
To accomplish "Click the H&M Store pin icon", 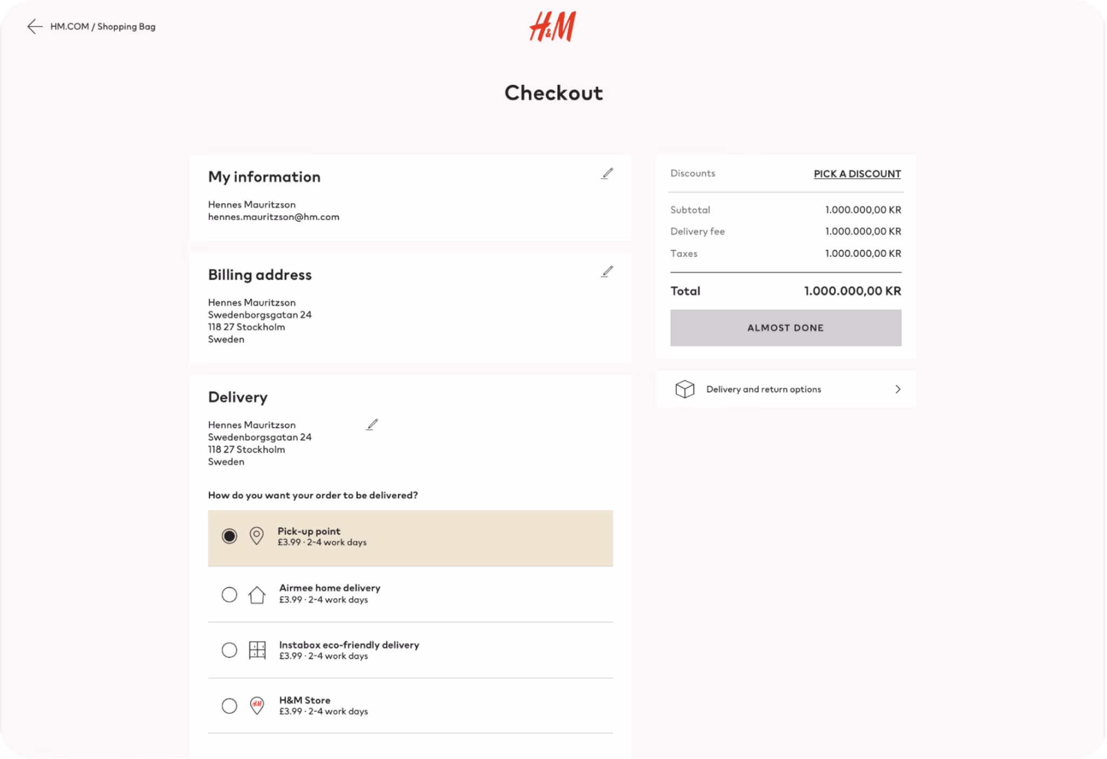I will click(257, 706).
